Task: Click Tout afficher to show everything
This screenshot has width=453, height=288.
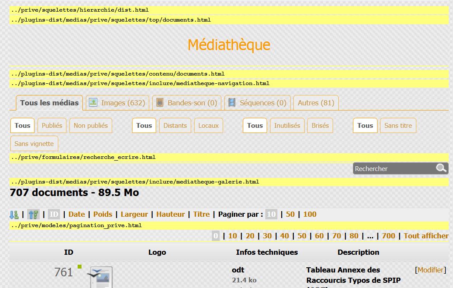Action: tap(426, 236)
